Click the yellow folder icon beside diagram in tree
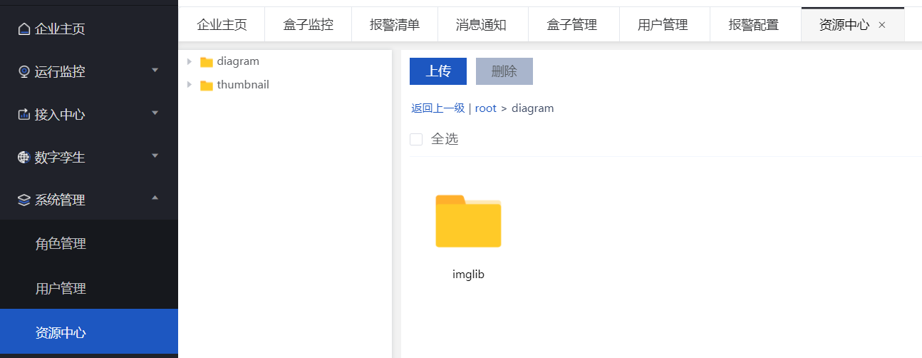The width and height of the screenshot is (922, 358). pos(207,62)
